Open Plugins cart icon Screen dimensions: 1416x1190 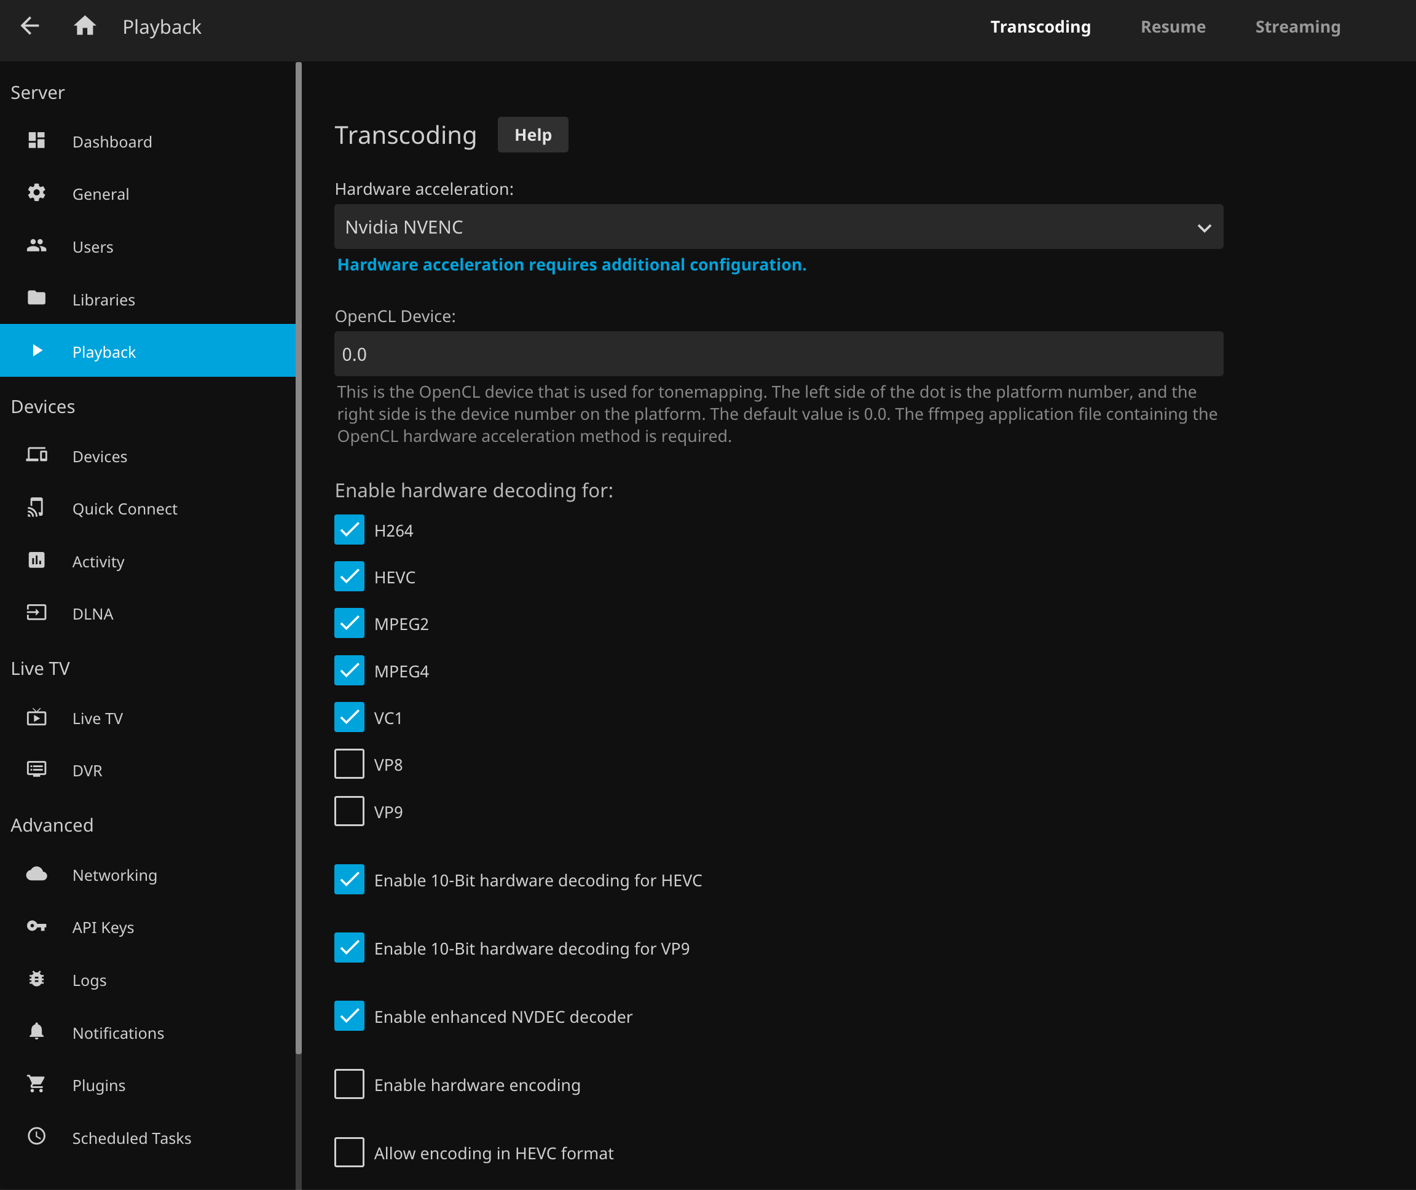pos(36,1084)
